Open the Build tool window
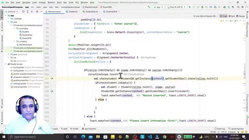 (x=64, y=129)
